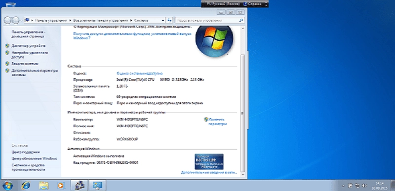The image size is (395, 191).
Task: Open Дополнительные сведения в сети link
Action: (209, 172)
